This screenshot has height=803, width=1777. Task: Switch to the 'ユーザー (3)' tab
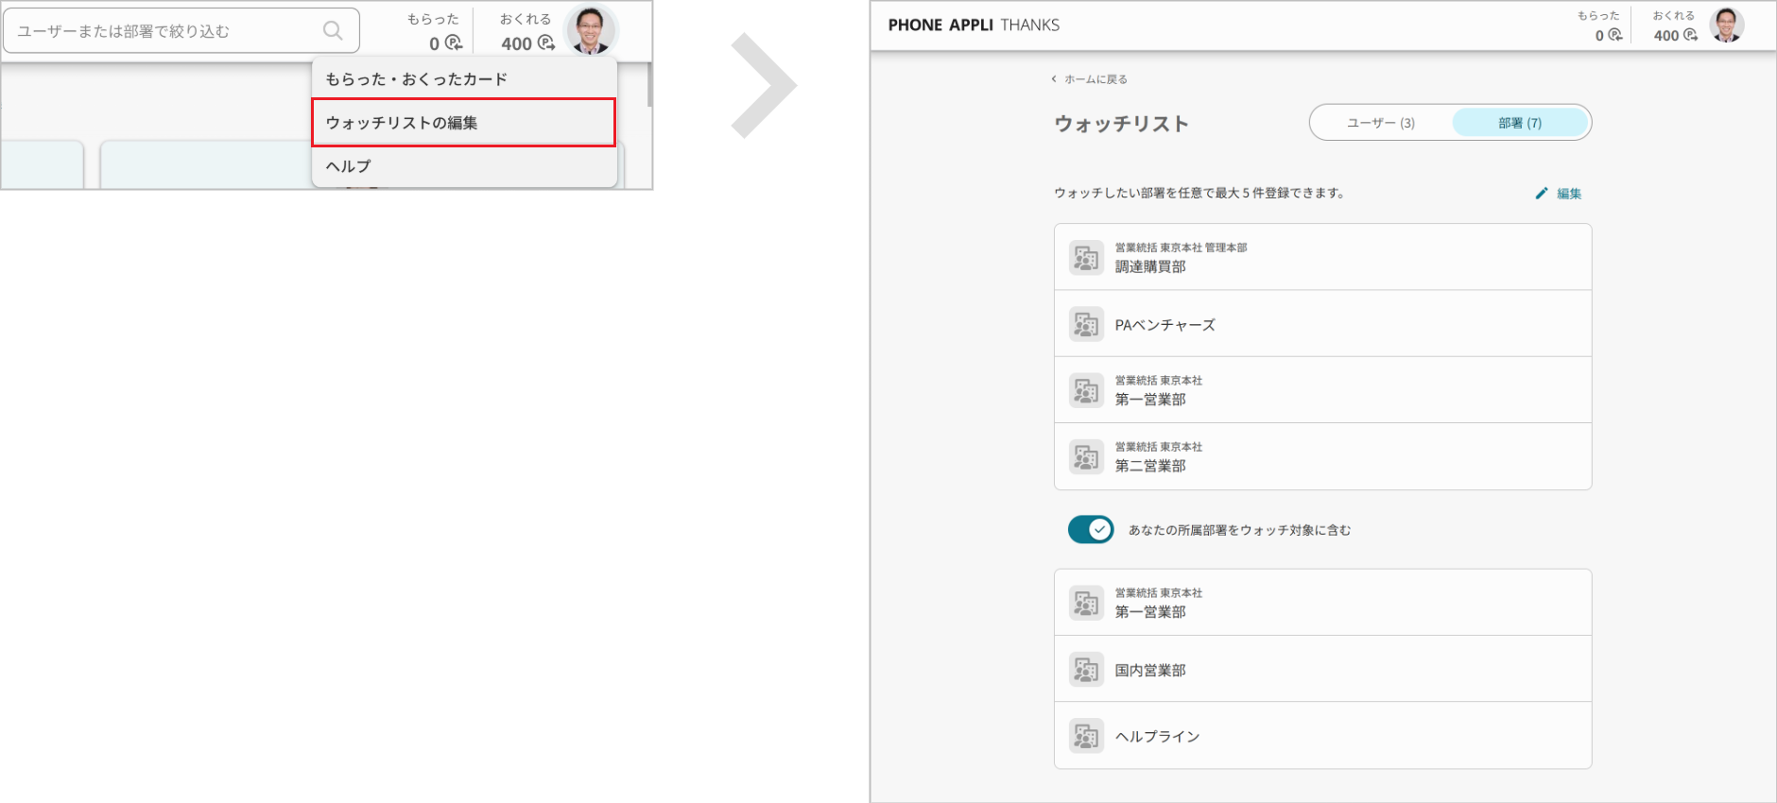coord(1381,123)
